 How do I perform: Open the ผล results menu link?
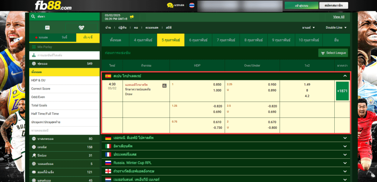[x=136, y=28]
